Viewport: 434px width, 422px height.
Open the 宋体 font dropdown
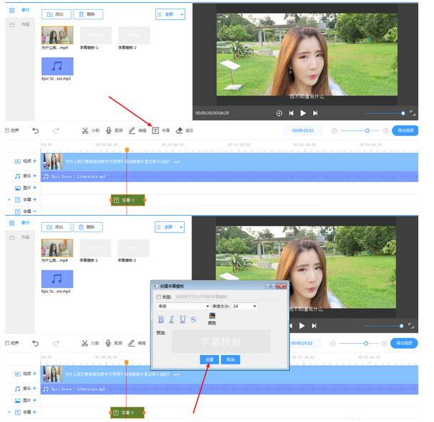(x=182, y=306)
